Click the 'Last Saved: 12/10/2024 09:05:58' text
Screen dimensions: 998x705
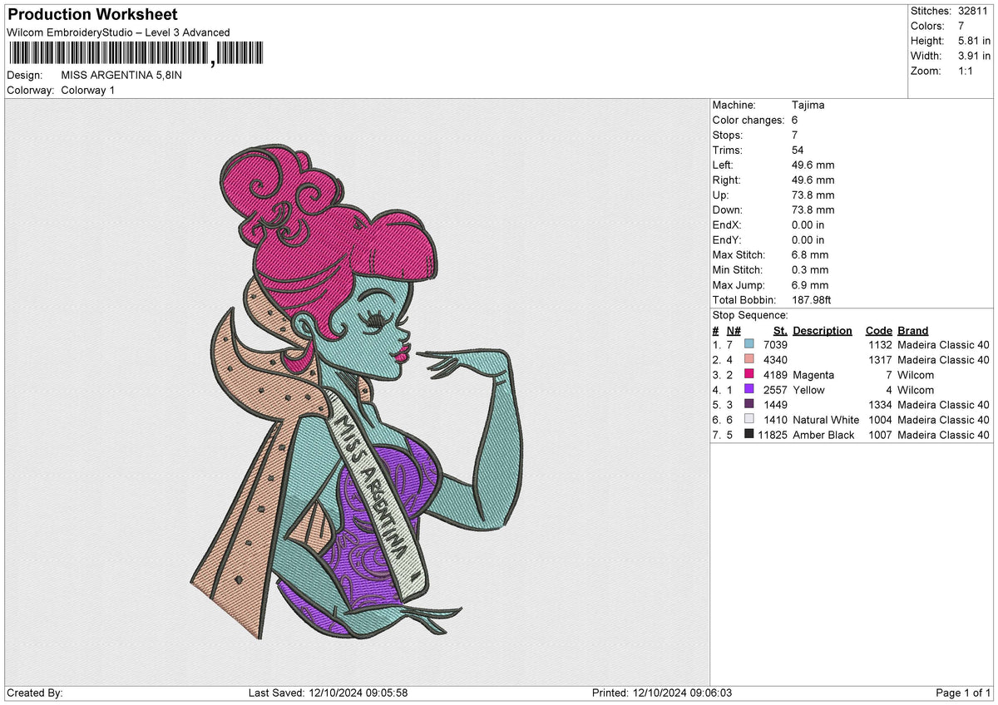328,693
